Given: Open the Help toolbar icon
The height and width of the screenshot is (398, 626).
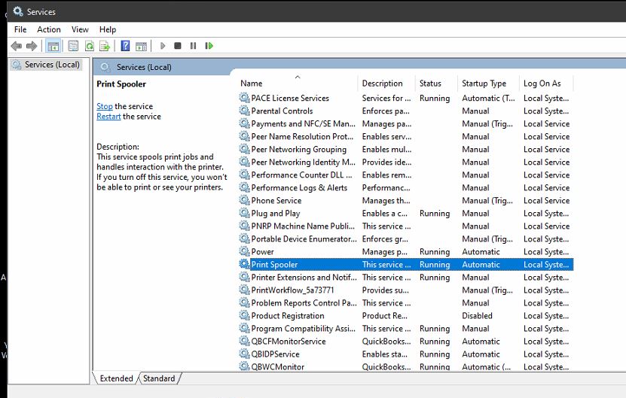Looking at the screenshot, I should pyautogui.click(x=125, y=46).
